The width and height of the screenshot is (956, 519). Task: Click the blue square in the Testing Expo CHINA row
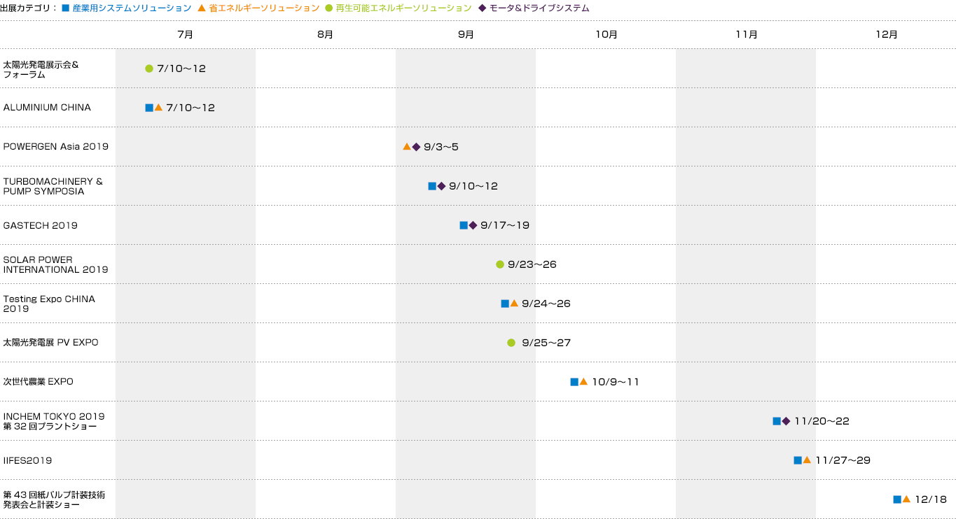[x=505, y=304]
